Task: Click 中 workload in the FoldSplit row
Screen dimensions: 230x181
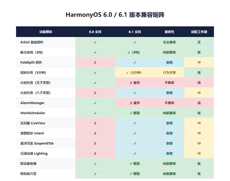Action: coord(199,63)
